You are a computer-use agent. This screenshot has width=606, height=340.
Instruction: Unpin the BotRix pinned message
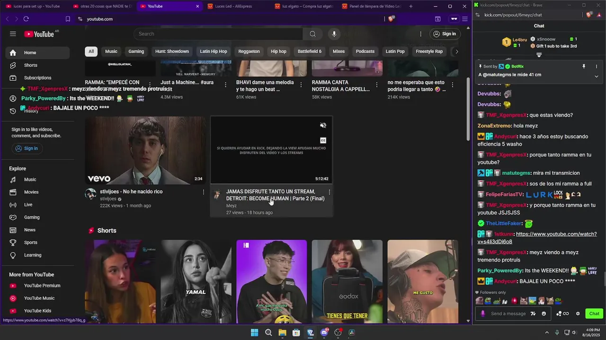(584, 67)
